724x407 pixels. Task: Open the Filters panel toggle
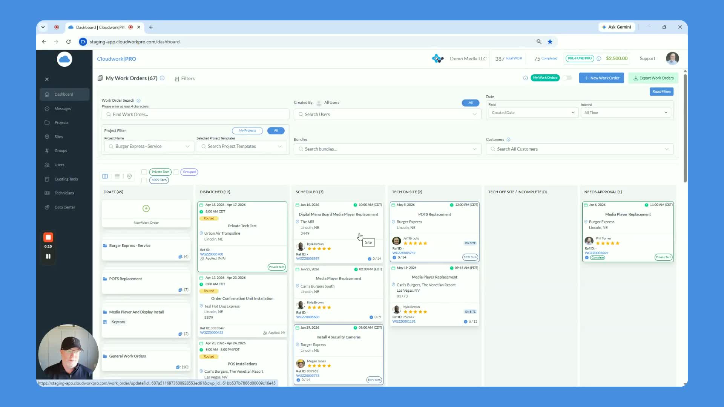click(x=184, y=78)
